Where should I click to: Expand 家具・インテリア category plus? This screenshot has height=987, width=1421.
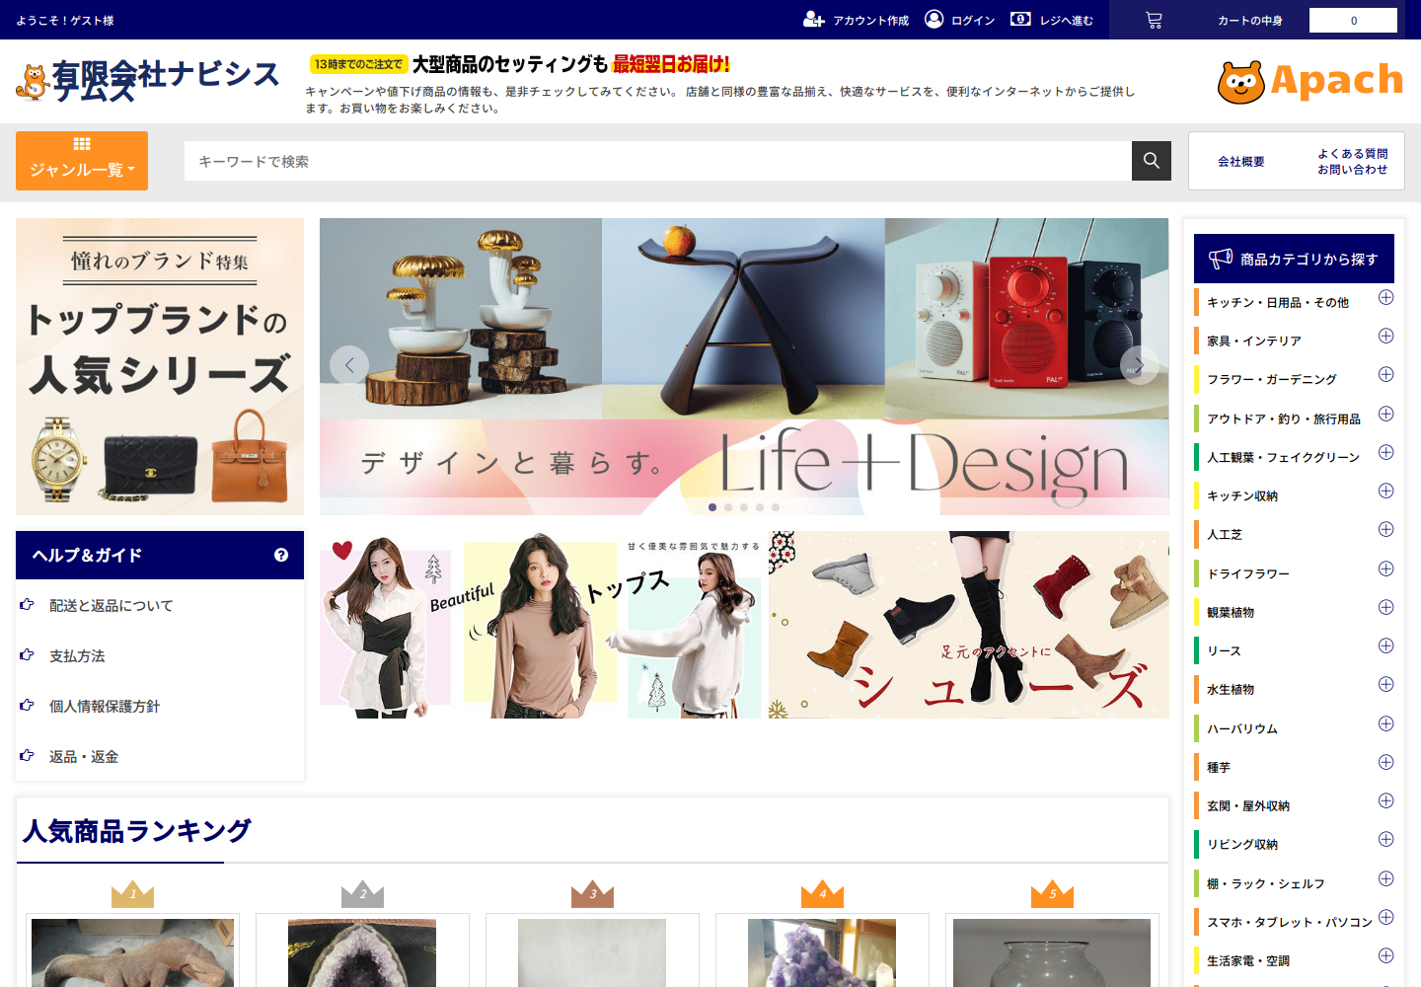coord(1385,336)
